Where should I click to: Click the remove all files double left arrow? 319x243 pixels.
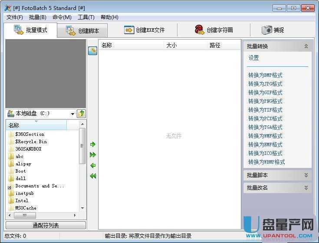click(x=93, y=176)
